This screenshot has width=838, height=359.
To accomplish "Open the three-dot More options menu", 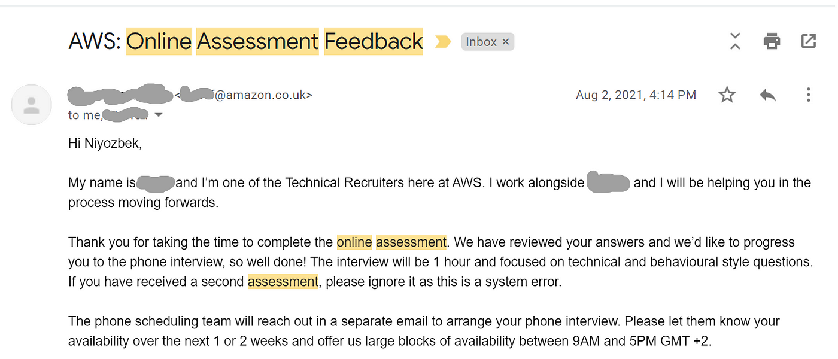I will [808, 95].
